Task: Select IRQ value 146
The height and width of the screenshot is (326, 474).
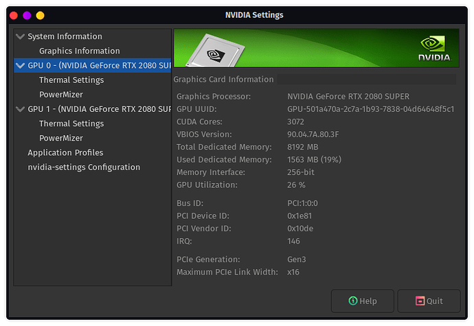Action: [293, 242]
